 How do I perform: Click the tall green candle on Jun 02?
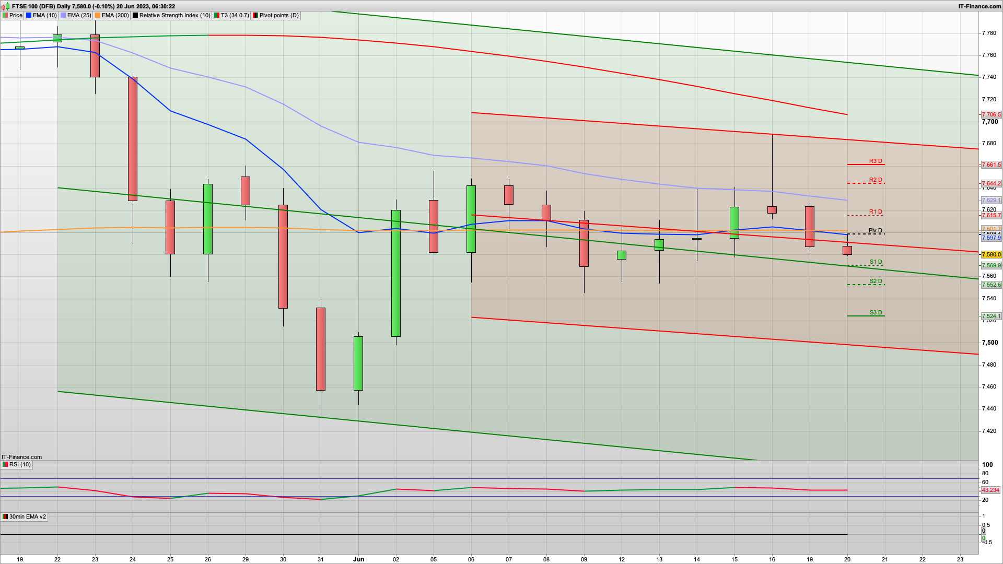pyautogui.click(x=396, y=273)
